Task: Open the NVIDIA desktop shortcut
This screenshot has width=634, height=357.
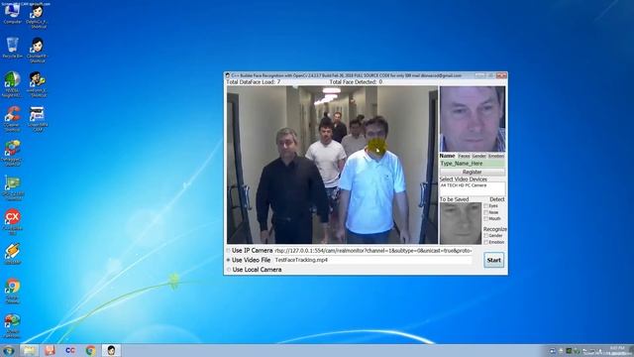Action: coord(13,83)
